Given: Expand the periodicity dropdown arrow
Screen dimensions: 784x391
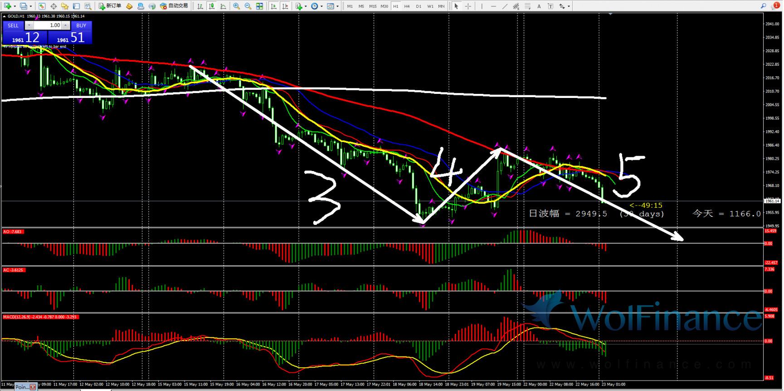Looking at the screenshot, I should (322, 6).
